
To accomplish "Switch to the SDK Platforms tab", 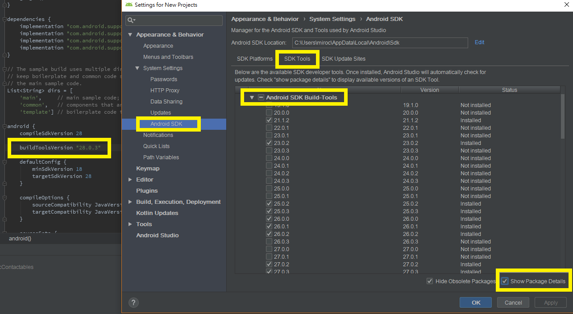I will (x=254, y=58).
